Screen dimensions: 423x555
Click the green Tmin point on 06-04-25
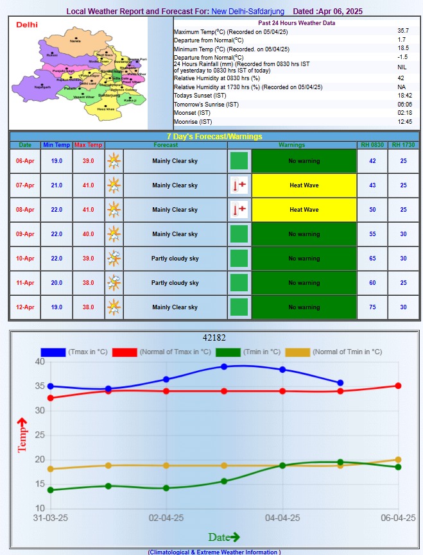(x=398, y=467)
